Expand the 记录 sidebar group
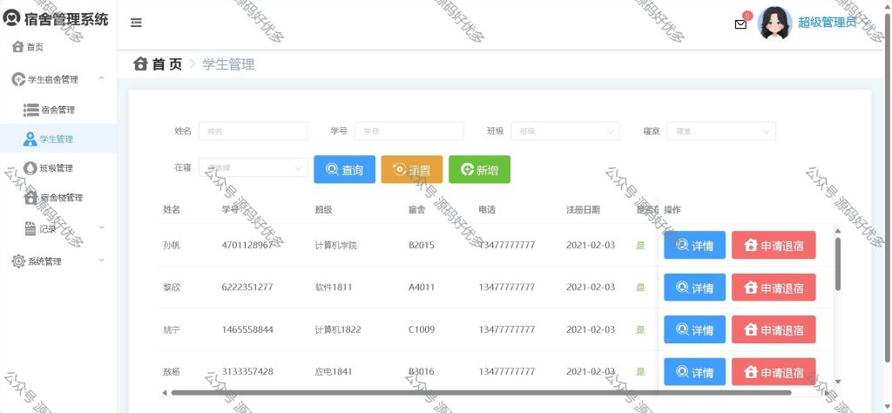This screenshot has width=892, height=413. point(58,227)
